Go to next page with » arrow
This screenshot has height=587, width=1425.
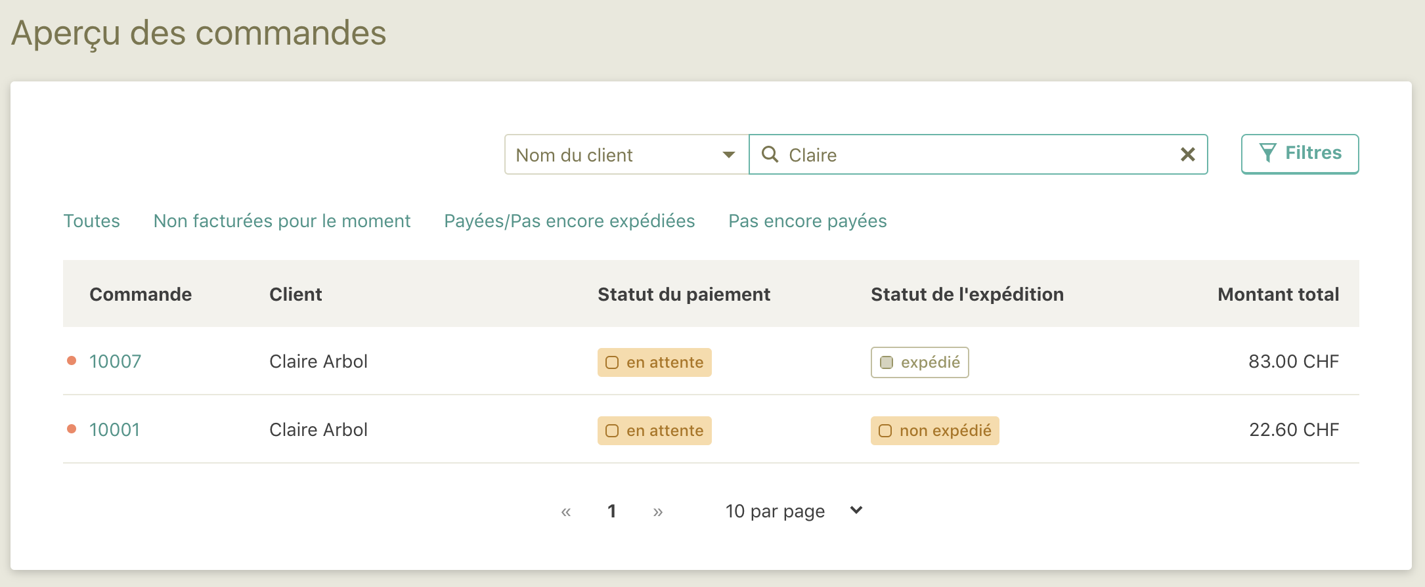point(658,511)
